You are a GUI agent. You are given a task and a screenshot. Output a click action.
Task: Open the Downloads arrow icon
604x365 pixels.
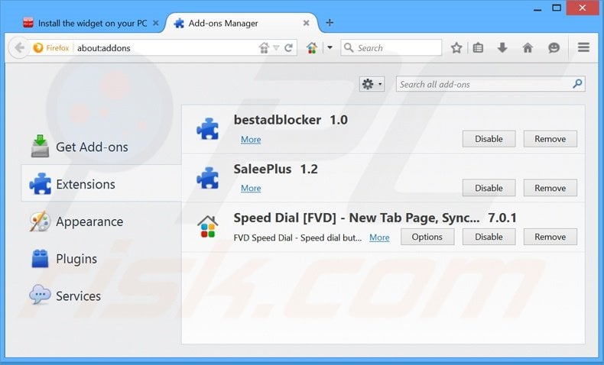[502, 47]
